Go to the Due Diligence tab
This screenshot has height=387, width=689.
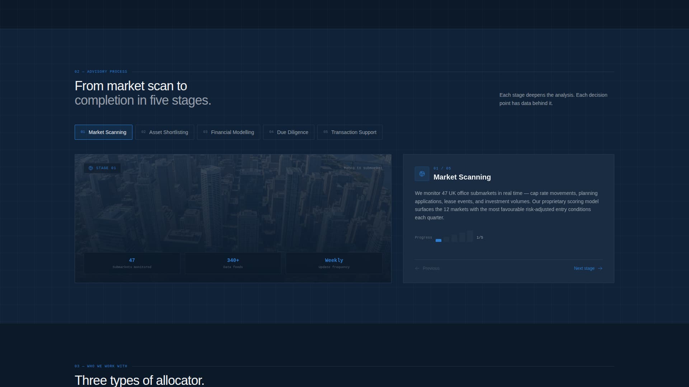tap(288, 132)
